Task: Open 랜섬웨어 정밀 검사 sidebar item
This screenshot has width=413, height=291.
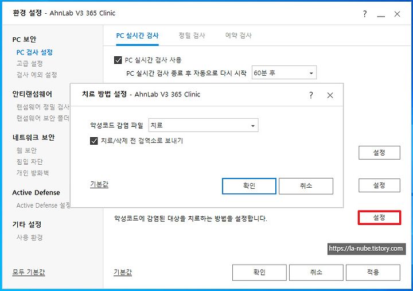Action: click(43, 107)
